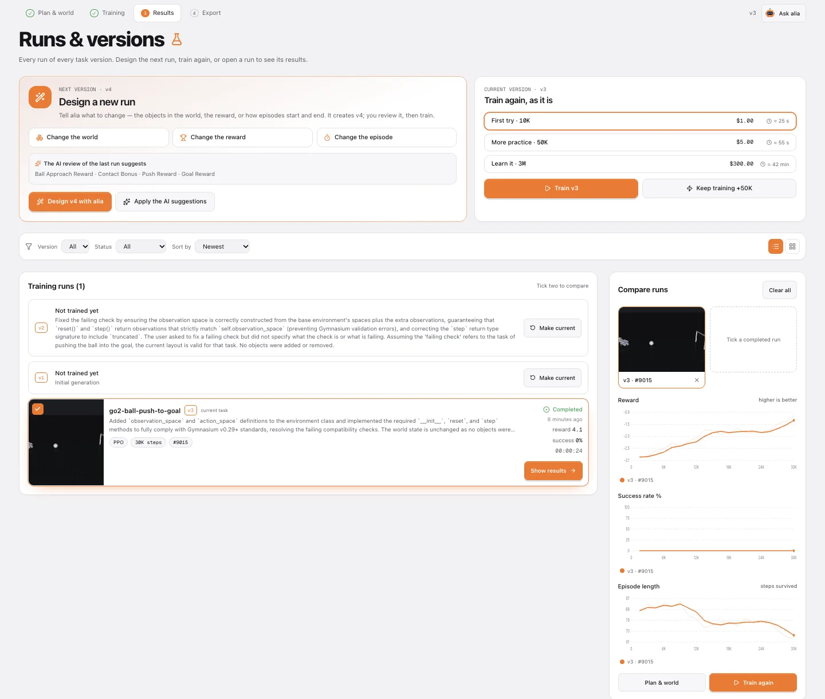Screen dimensions: 825x699
Task: Click the 30K steps tag
Action: [x=148, y=442]
